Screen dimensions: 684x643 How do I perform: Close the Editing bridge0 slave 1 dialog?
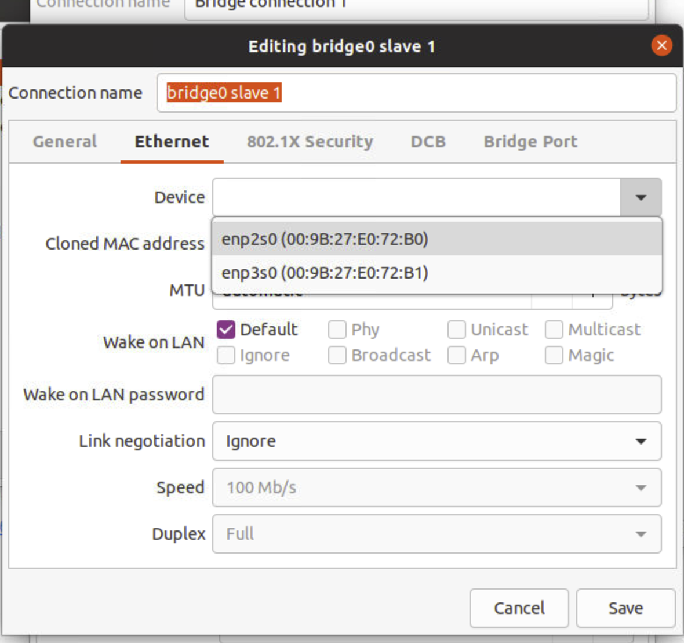[661, 45]
